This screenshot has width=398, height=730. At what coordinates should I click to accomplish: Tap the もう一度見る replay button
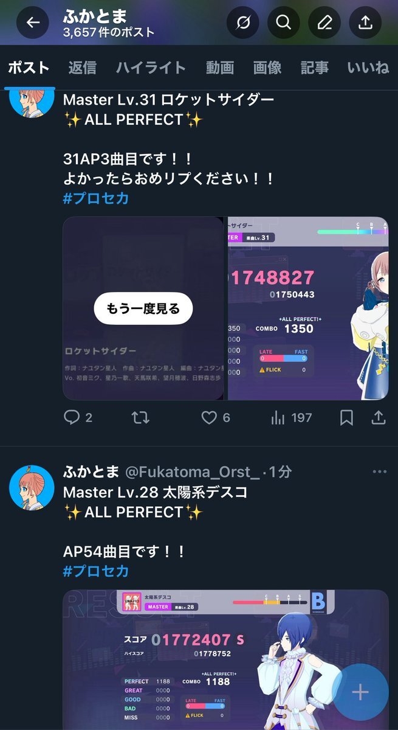click(143, 308)
